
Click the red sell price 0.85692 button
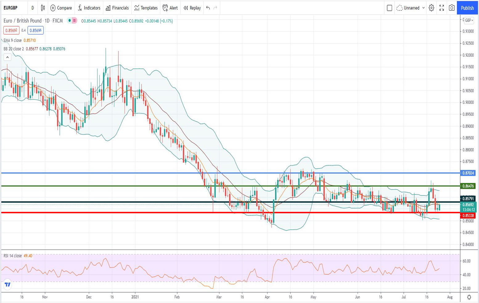point(11,30)
